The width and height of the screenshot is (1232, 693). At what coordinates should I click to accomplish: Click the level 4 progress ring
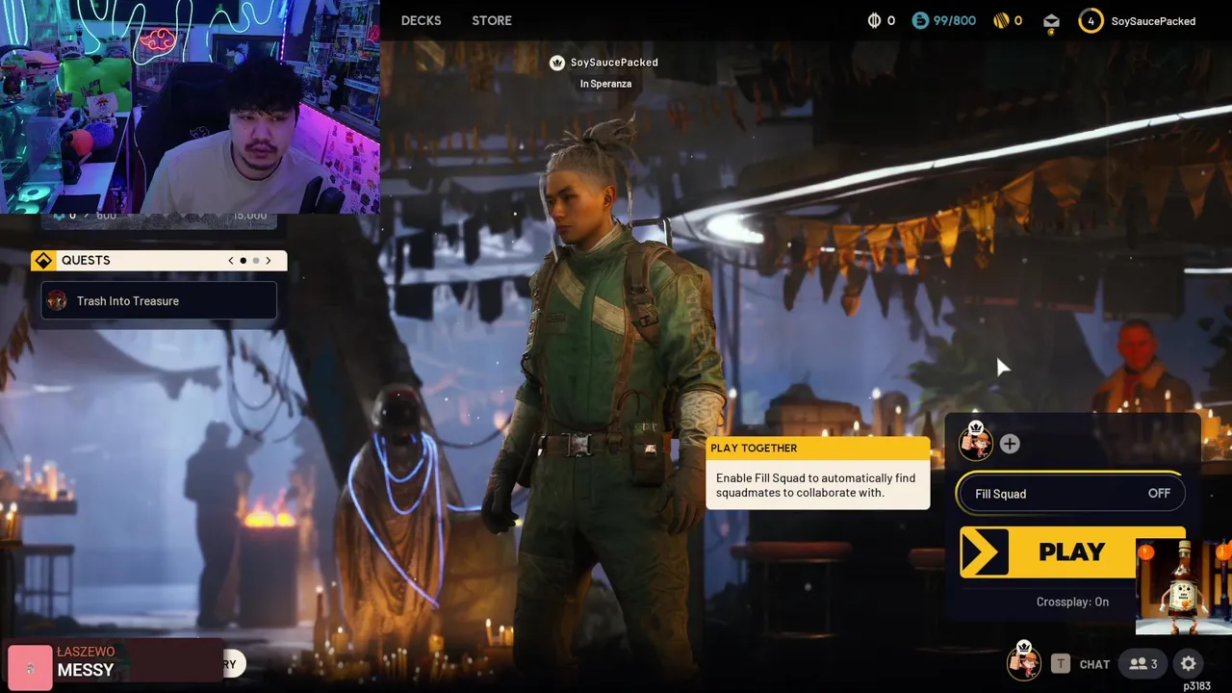point(1091,21)
